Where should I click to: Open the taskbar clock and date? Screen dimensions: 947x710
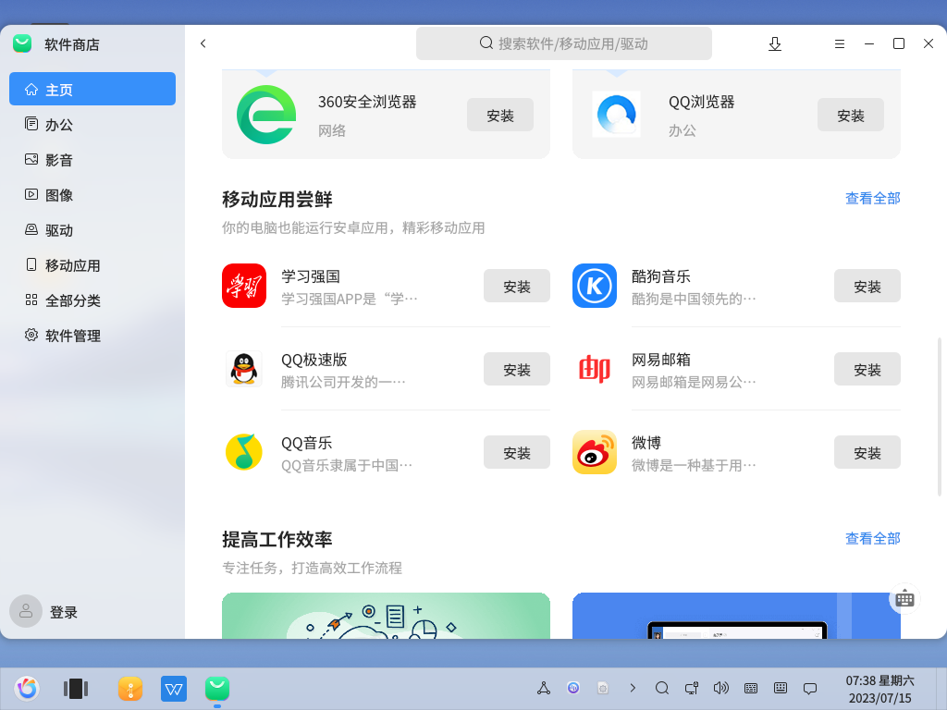click(879, 689)
